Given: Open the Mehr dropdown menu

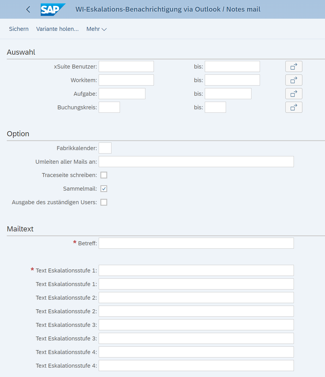Looking at the screenshot, I should [96, 29].
